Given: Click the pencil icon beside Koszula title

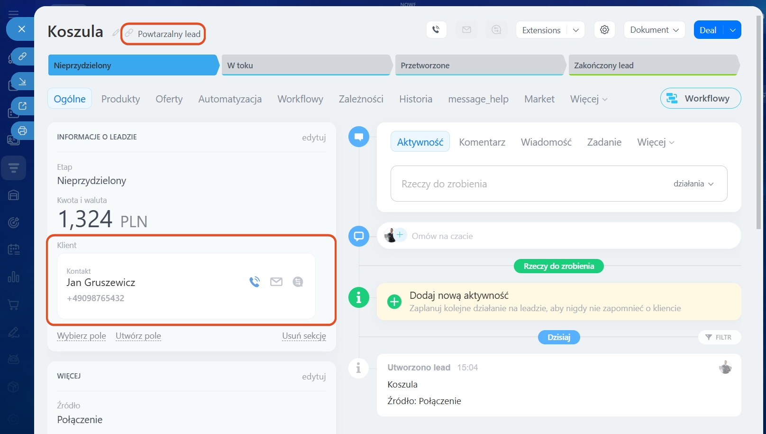Looking at the screenshot, I should click(116, 33).
